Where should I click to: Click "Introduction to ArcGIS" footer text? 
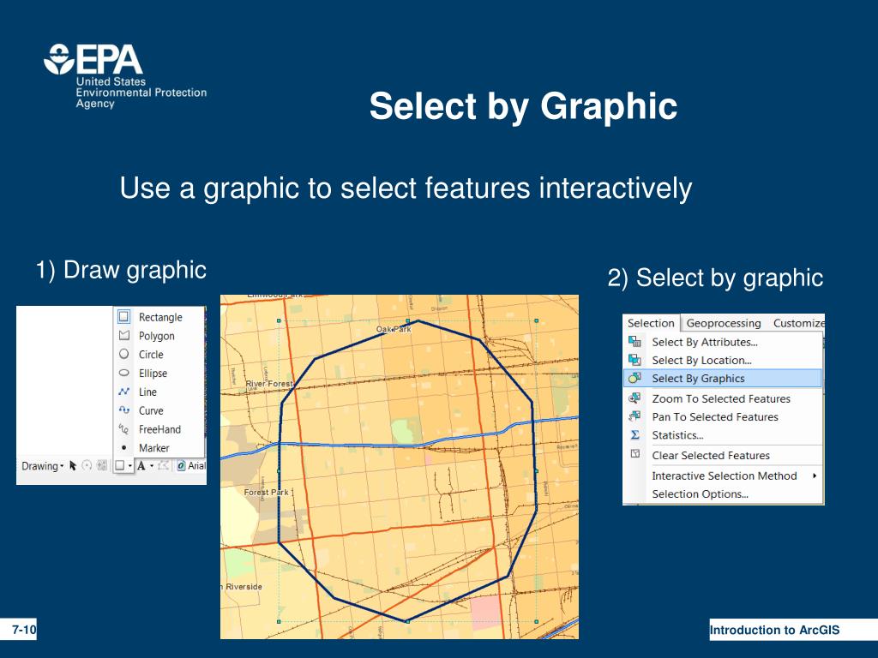774,630
